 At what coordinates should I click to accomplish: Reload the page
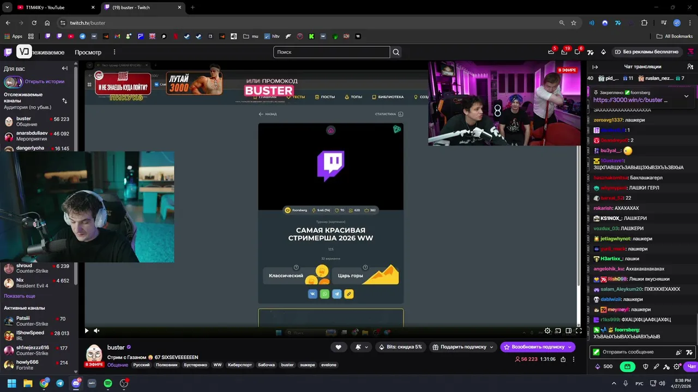click(x=34, y=23)
